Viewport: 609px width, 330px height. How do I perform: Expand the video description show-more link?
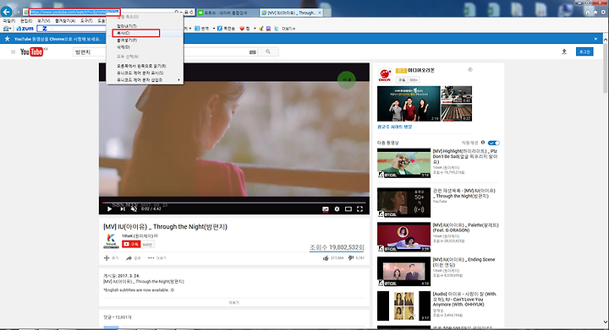click(233, 302)
